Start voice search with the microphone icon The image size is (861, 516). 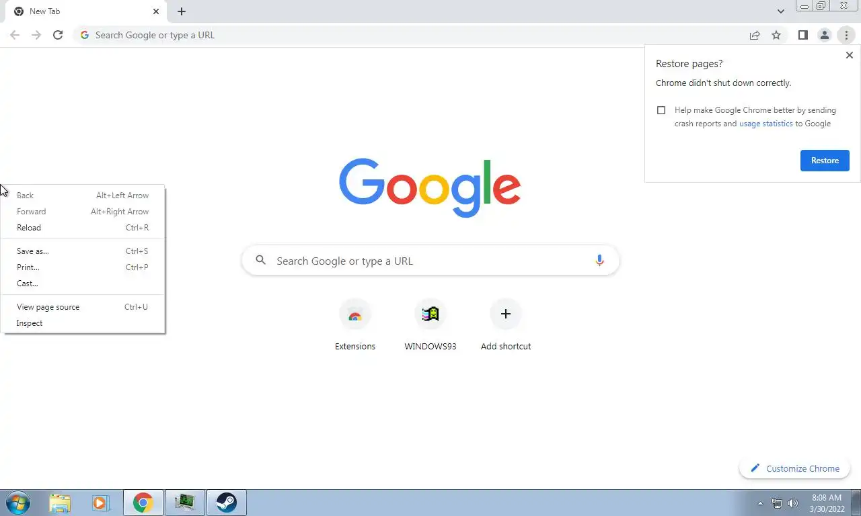coord(599,261)
